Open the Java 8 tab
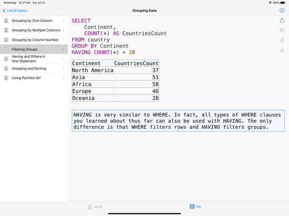 [95, 207]
